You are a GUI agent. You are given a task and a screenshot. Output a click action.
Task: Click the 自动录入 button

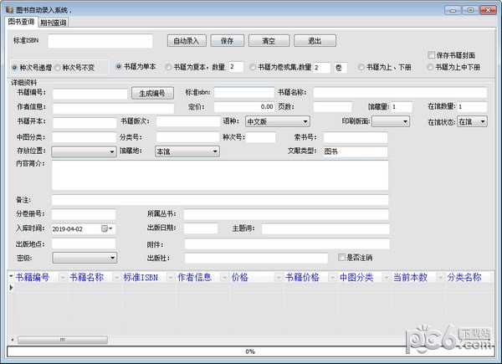[x=187, y=41]
